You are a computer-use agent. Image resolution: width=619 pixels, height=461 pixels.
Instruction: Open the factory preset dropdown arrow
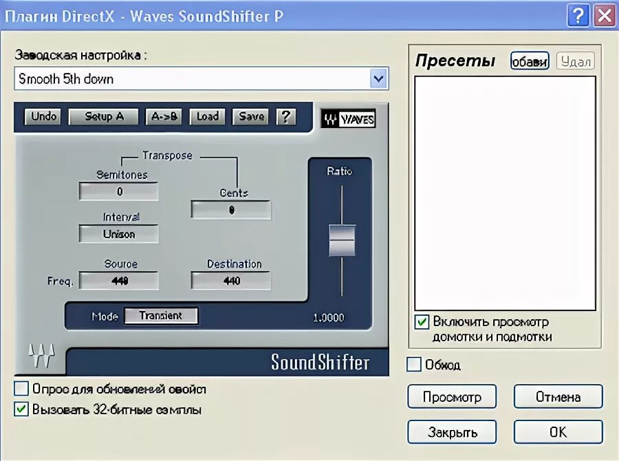[378, 78]
